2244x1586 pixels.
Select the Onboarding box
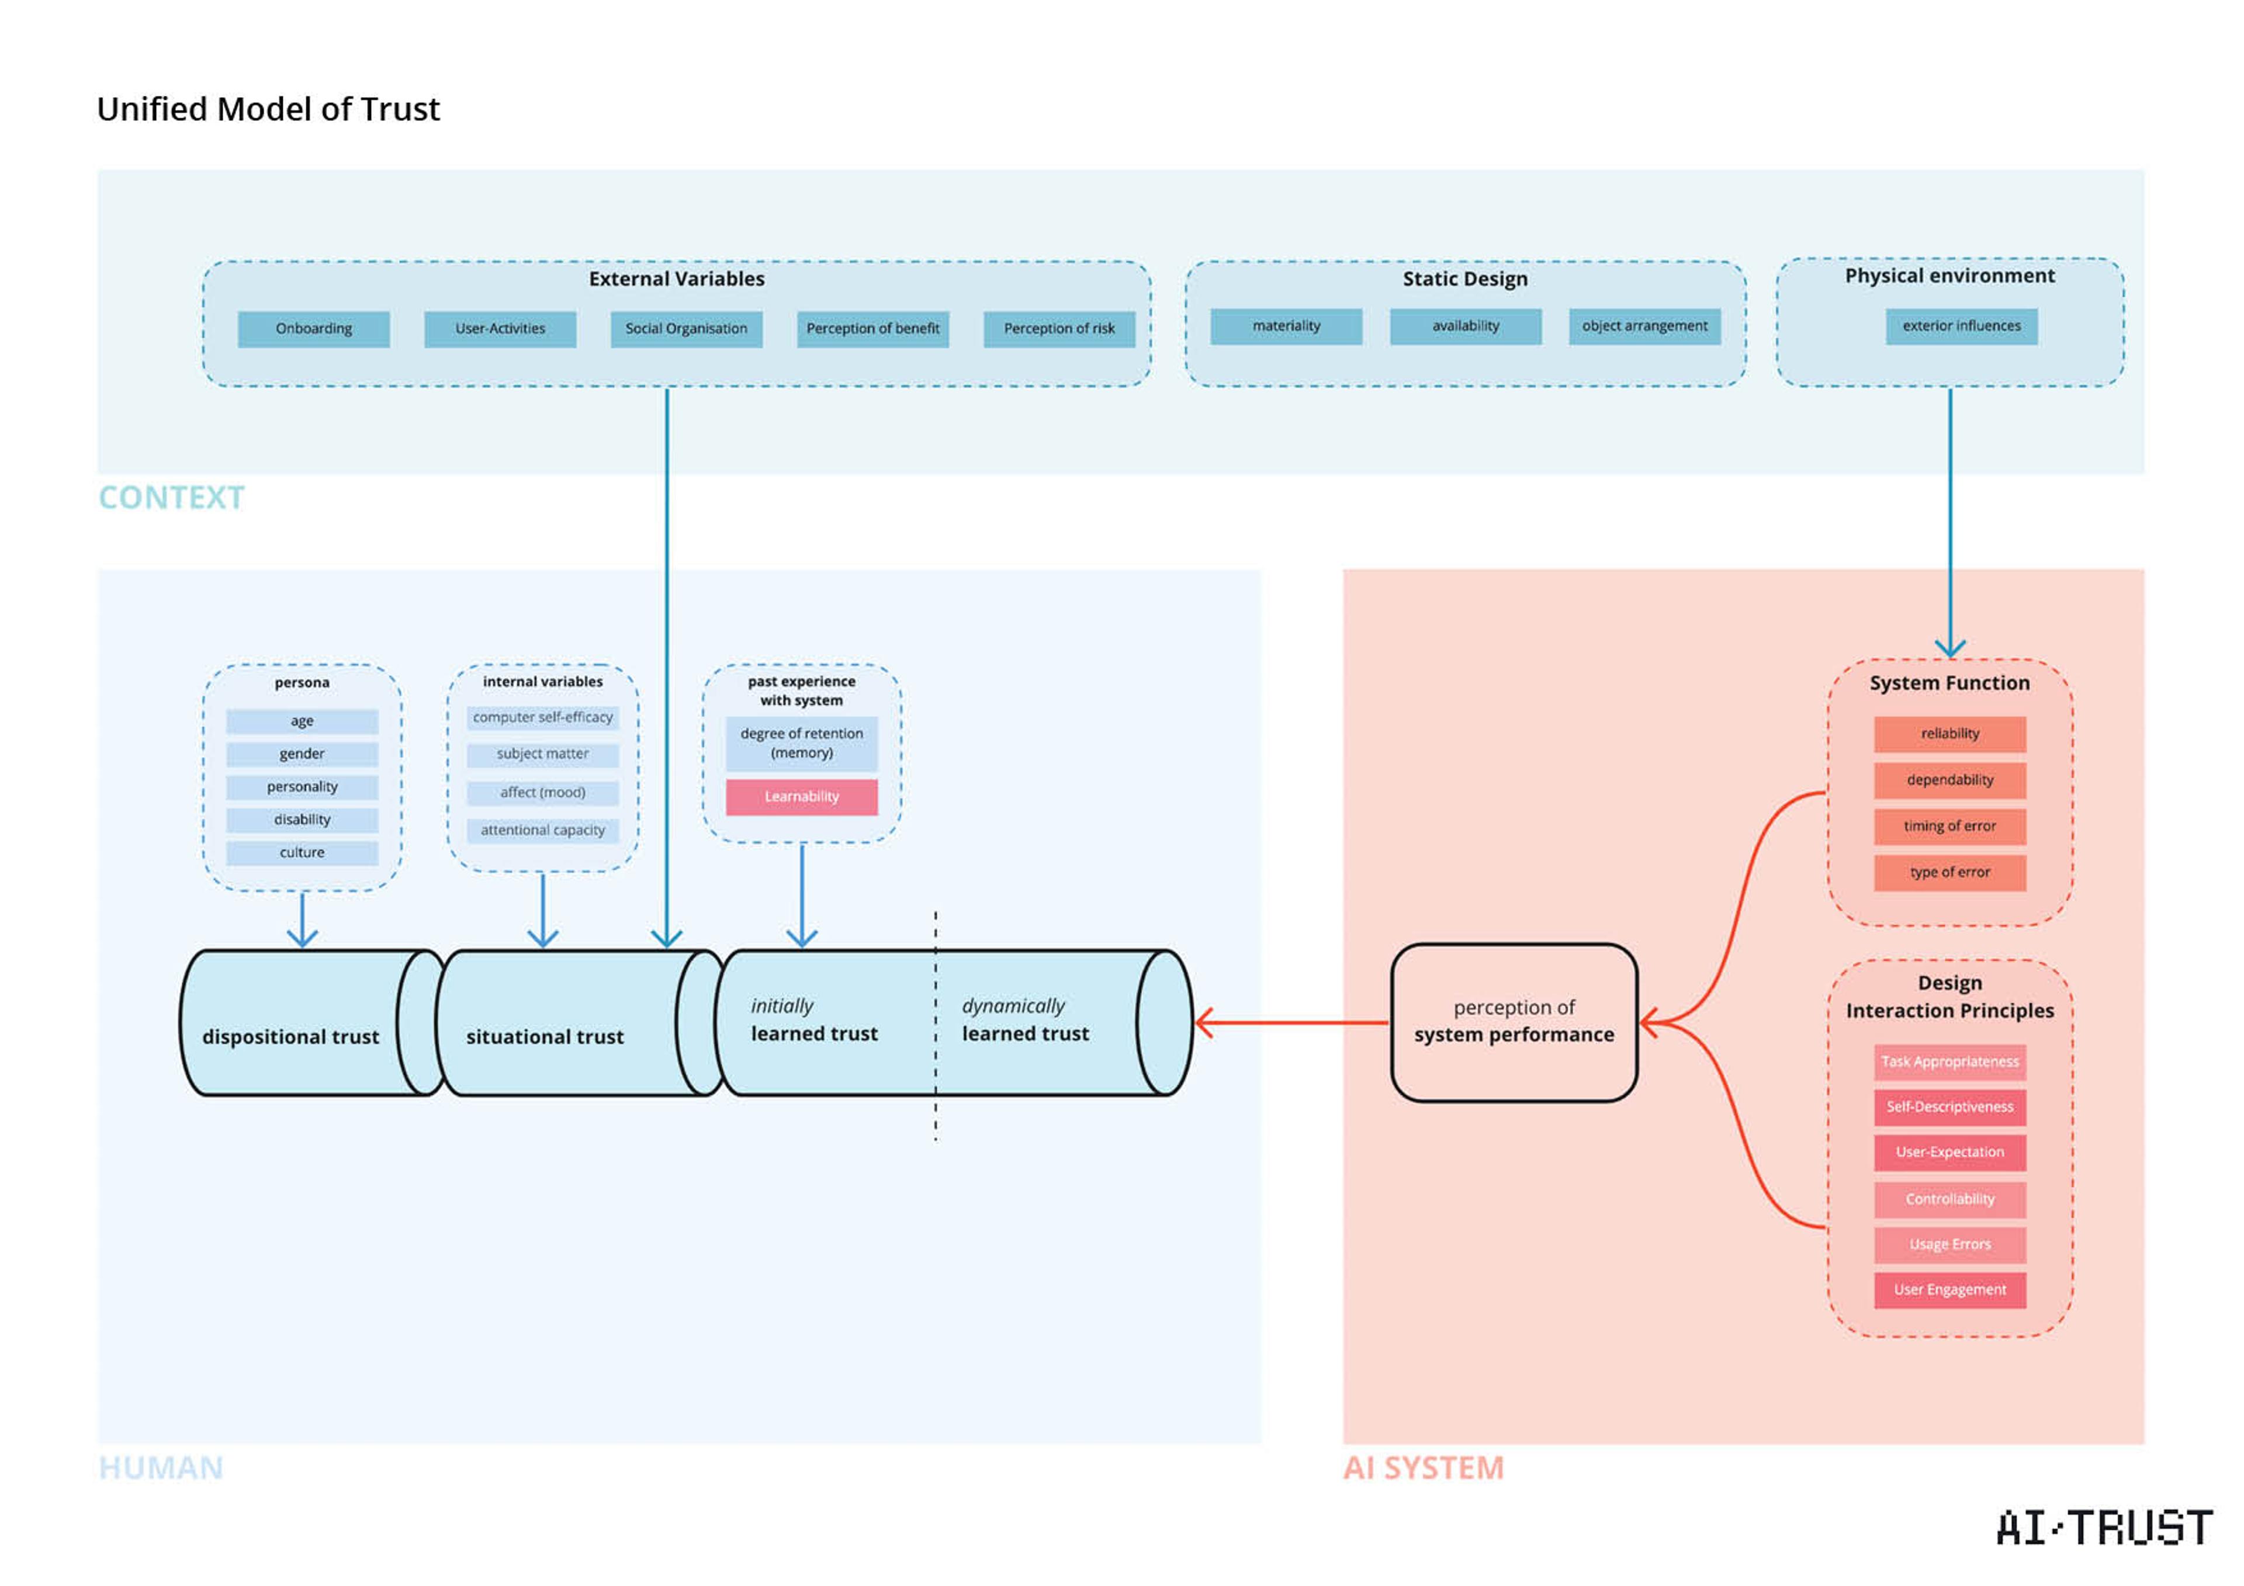click(x=314, y=328)
